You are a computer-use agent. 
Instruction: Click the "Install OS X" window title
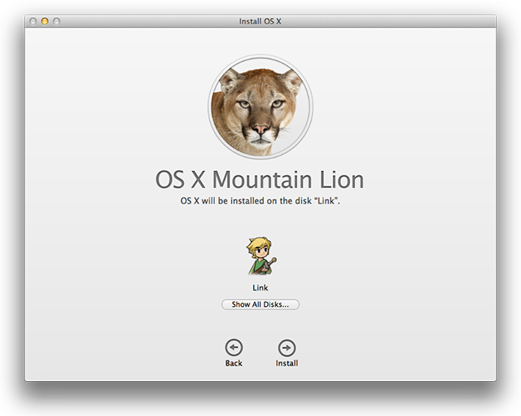(260, 21)
